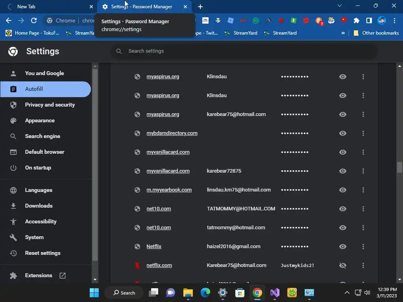Open the Extensions puzzle icon
Image resolution: width=403 pixels, height=302 pixels.
point(356,20)
